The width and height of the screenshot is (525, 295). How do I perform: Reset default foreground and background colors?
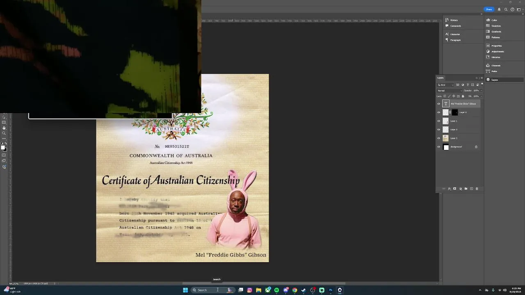[2, 143]
